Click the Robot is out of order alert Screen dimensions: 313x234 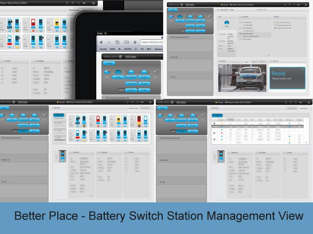coord(283,28)
